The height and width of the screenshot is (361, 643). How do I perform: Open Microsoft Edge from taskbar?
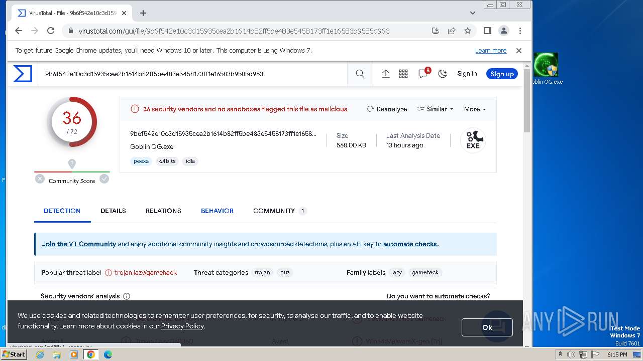coord(108,354)
